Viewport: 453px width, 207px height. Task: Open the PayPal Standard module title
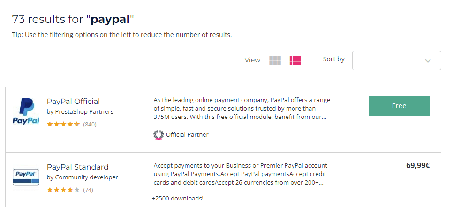tap(77, 167)
